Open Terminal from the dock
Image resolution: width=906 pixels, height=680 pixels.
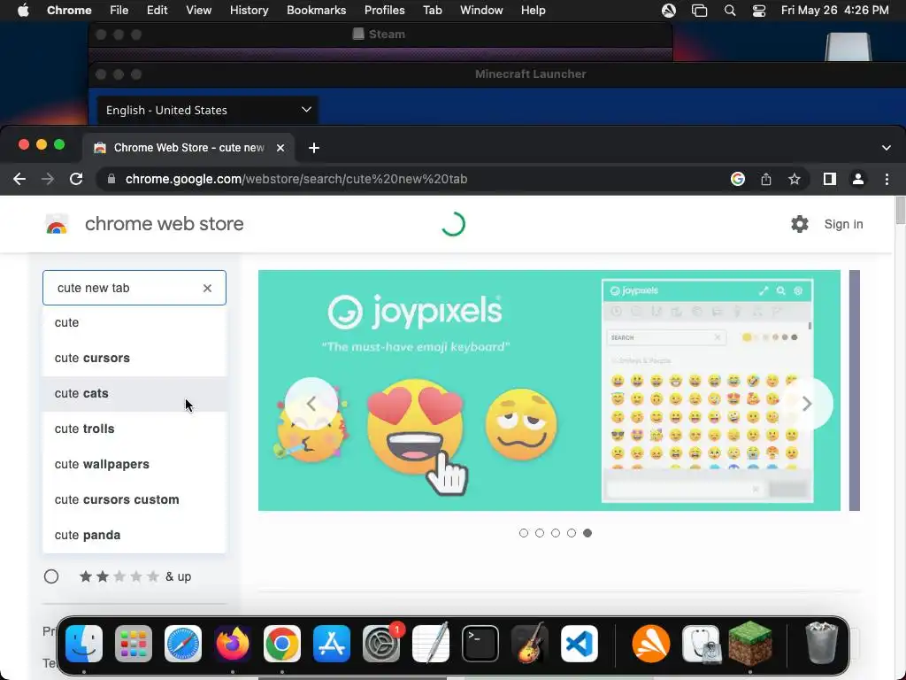tap(480, 644)
